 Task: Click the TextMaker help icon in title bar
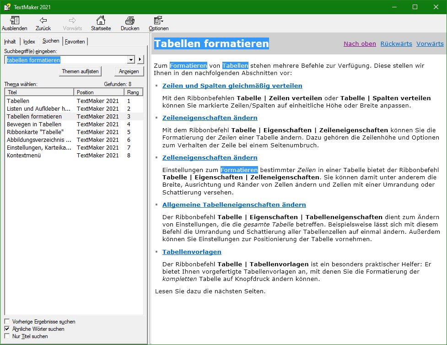click(7, 7)
